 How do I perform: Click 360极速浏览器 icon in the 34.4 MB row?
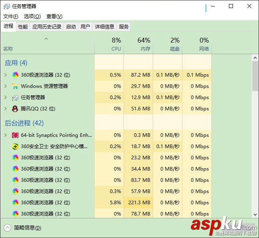tap(15, 169)
